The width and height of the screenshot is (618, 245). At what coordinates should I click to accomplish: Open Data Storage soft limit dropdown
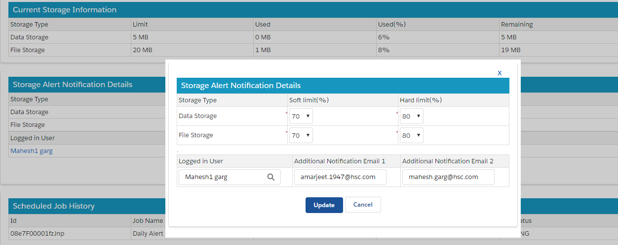[x=301, y=116]
